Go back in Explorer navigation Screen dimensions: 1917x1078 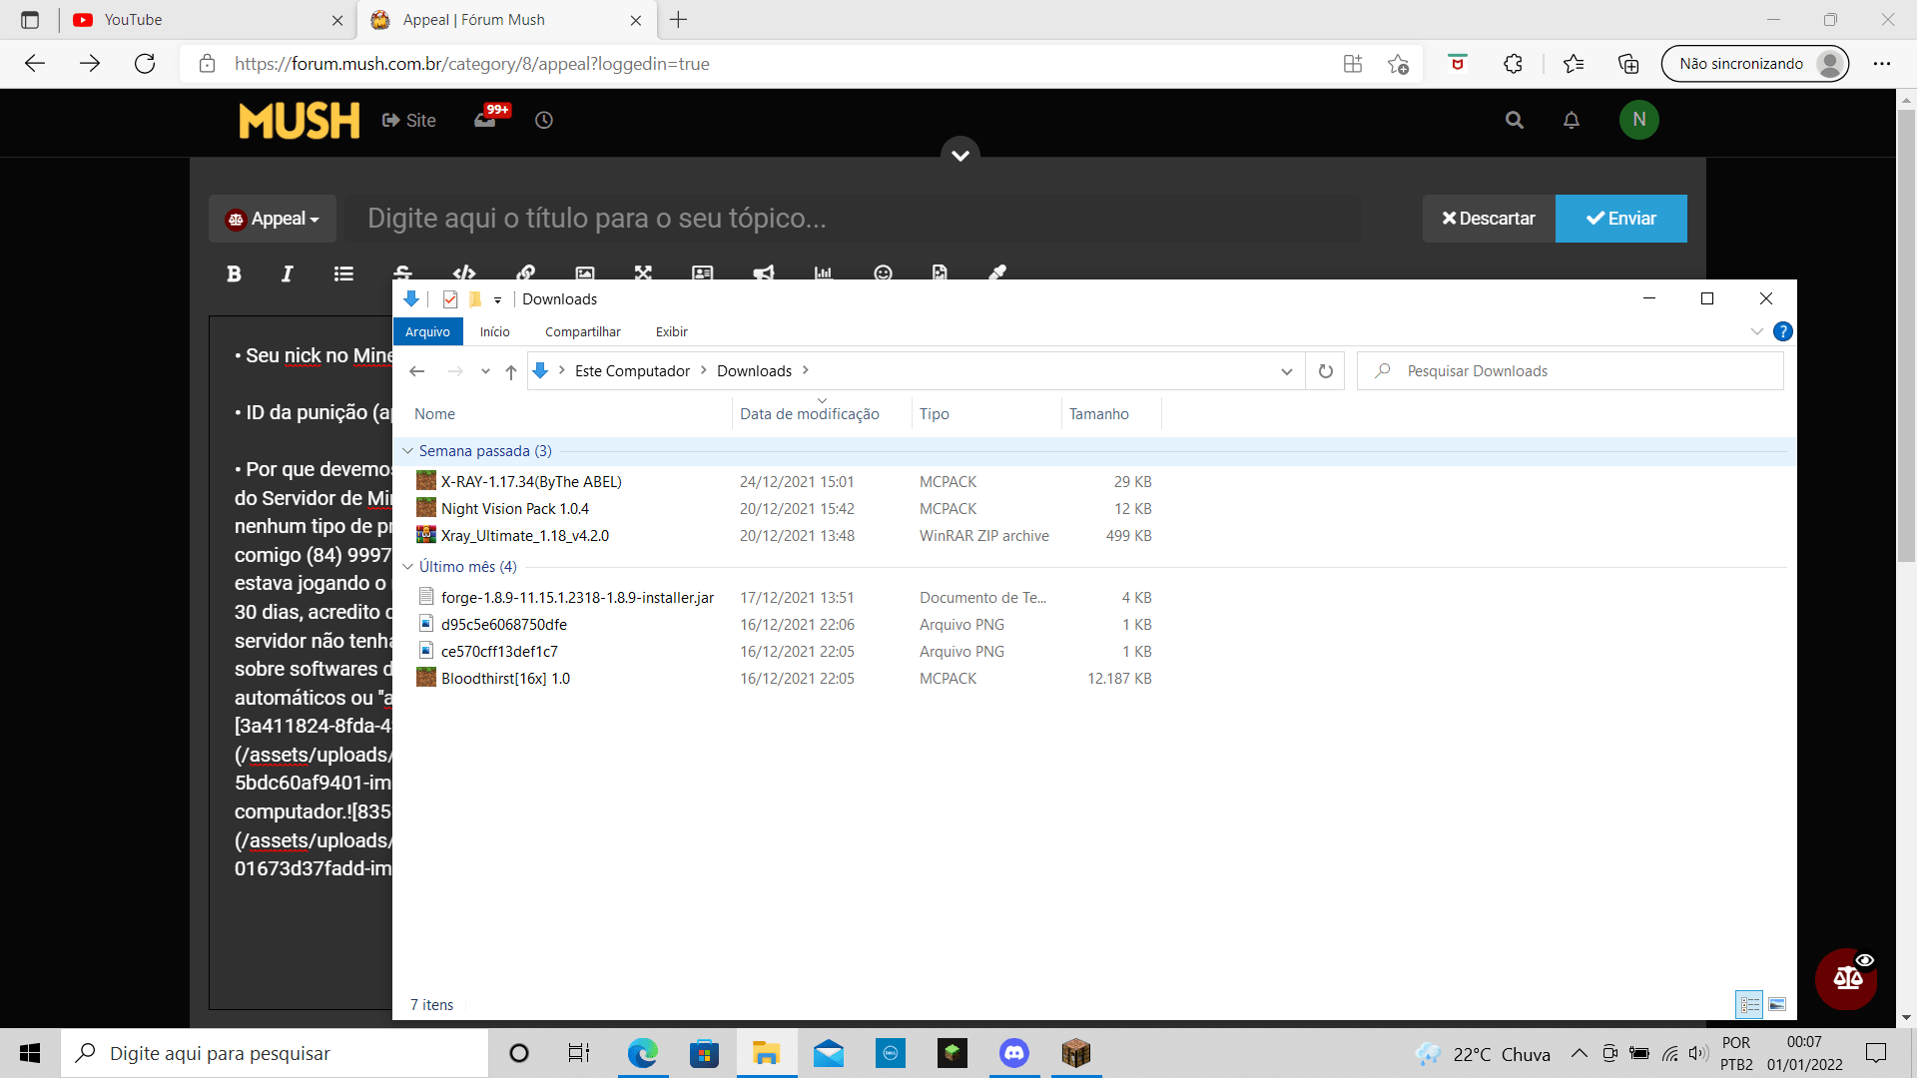click(417, 371)
